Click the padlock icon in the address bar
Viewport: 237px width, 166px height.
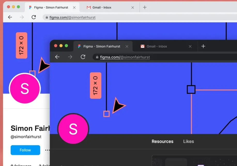97,57
